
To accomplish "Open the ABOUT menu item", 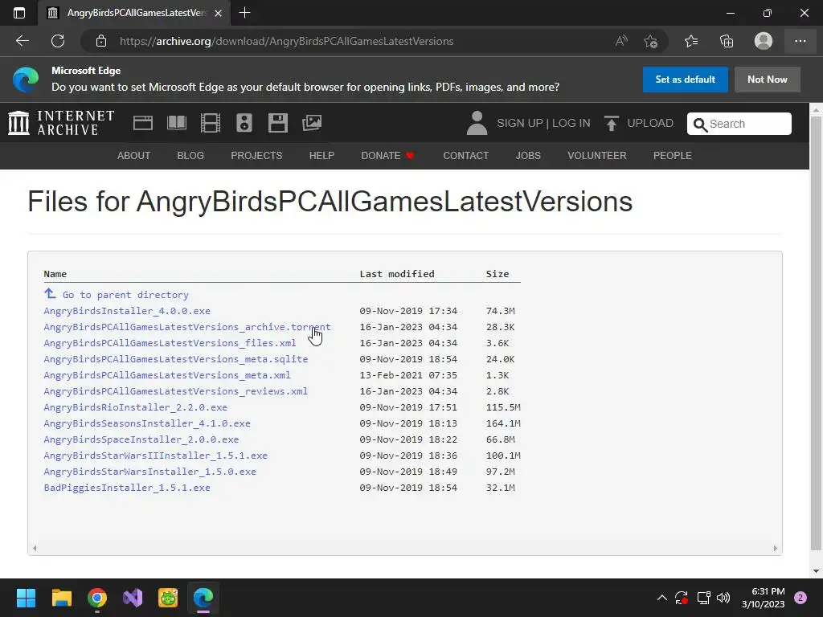I will click(x=134, y=156).
